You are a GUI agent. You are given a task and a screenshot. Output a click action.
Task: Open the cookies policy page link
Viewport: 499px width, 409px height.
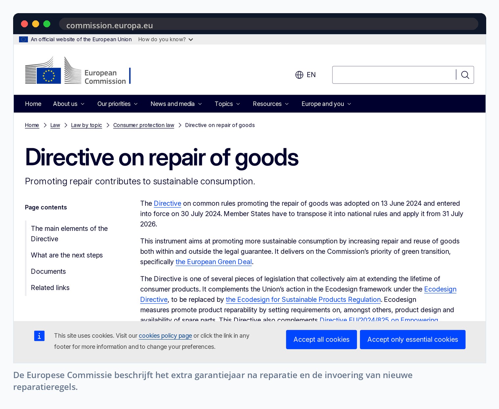[165, 336]
